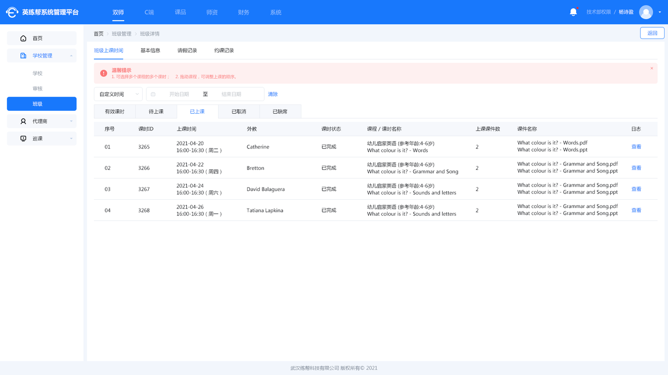Open the notification bell
668x375 pixels.
[x=573, y=12]
